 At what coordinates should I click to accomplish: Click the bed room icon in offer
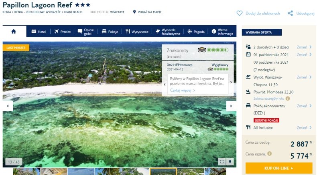(248, 106)
